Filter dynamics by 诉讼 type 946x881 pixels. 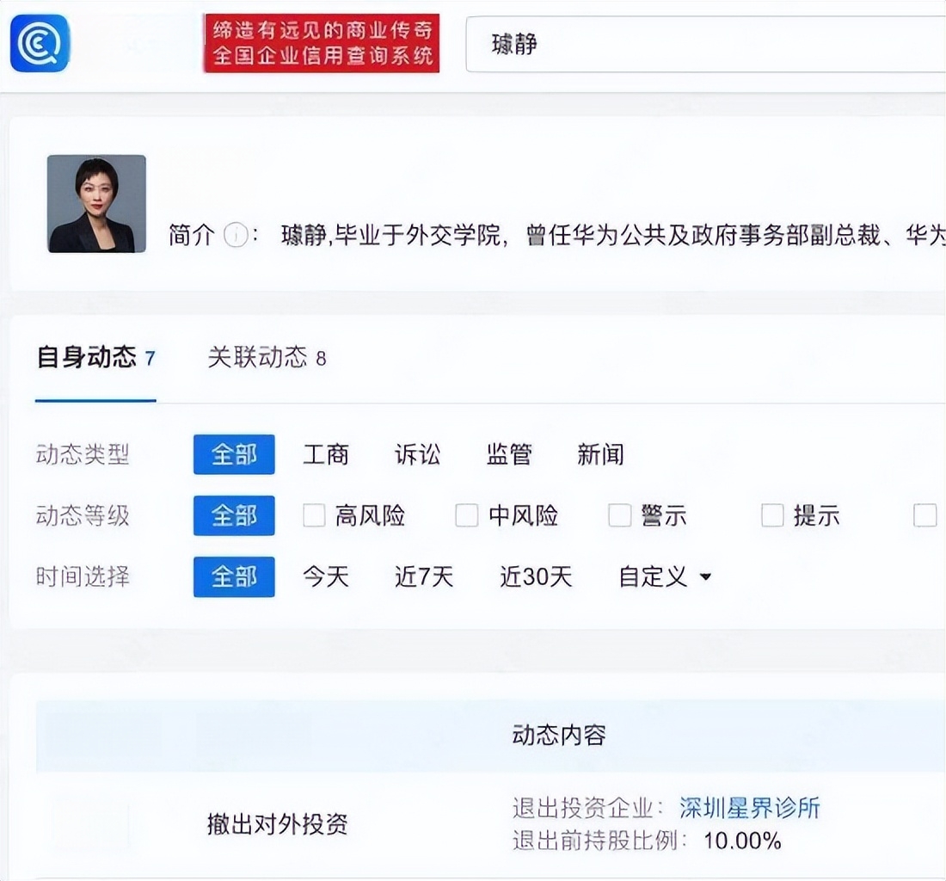pos(417,454)
